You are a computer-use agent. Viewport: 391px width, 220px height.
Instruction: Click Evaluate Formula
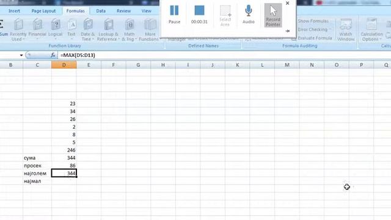(x=315, y=38)
